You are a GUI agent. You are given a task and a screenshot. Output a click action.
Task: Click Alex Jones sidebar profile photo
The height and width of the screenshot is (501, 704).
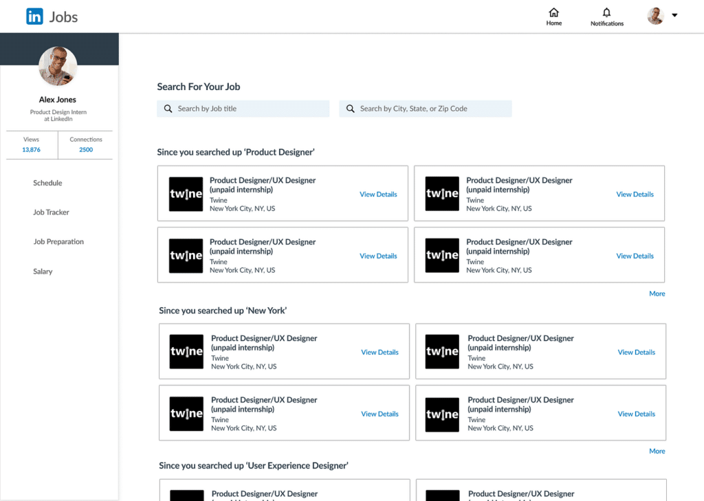pyautogui.click(x=58, y=66)
